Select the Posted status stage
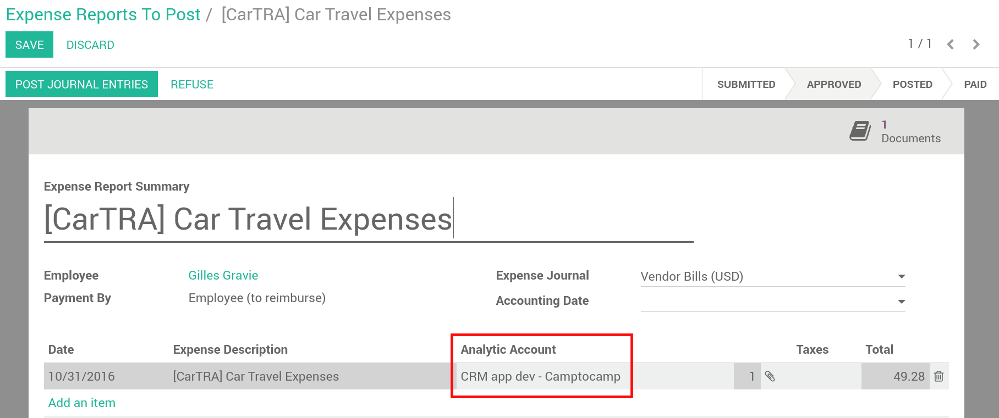Screen dimensions: 999x418 pos(912,85)
